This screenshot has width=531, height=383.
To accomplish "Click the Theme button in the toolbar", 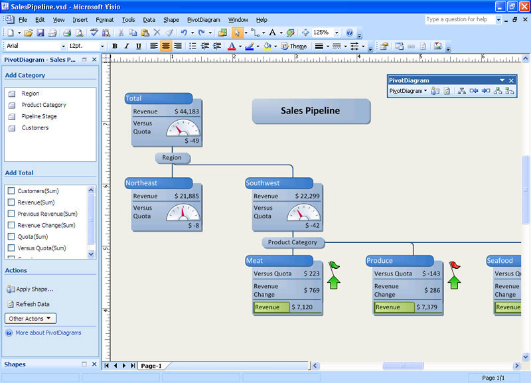I will (x=294, y=46).
